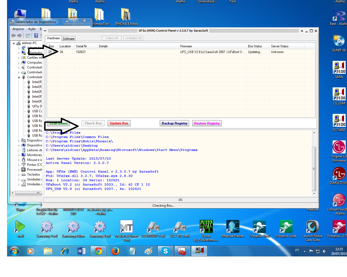Open DCTxBB5 desktop shortcut

pos(339,123)
